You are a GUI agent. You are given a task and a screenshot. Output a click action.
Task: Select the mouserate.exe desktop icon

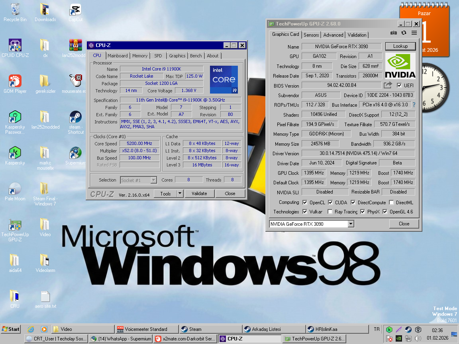click(75, 84)
